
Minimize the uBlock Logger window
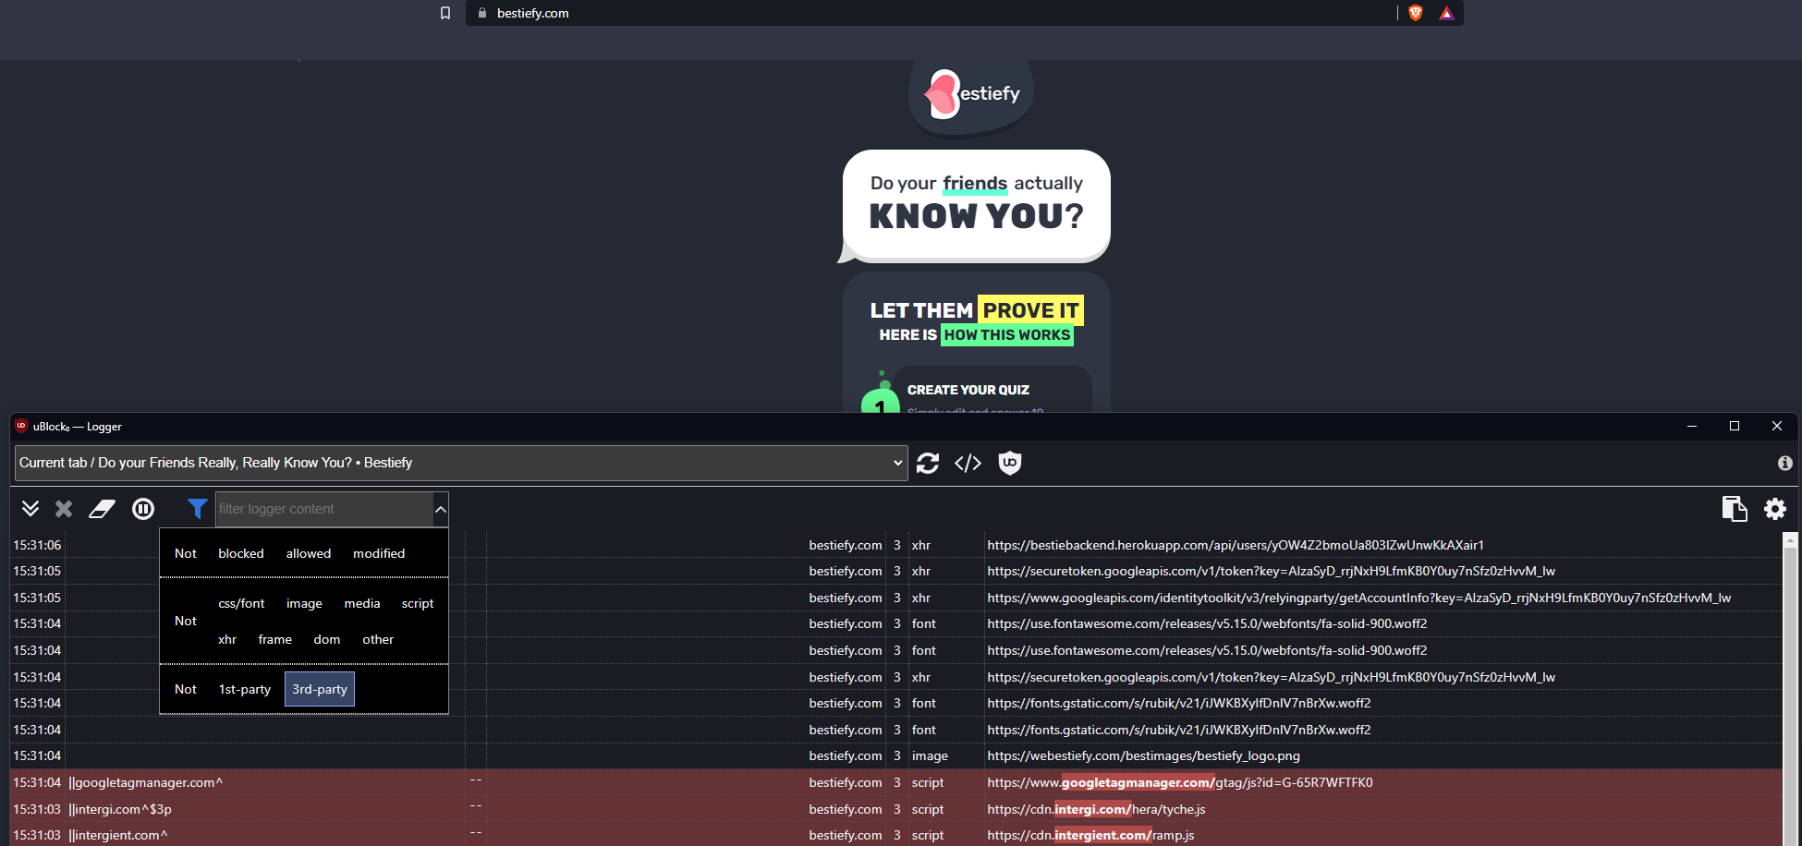point(1692,426)
